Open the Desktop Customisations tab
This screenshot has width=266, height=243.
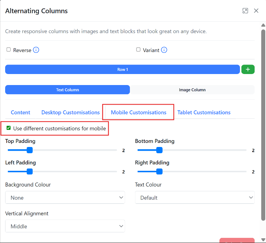click(70, 113)
